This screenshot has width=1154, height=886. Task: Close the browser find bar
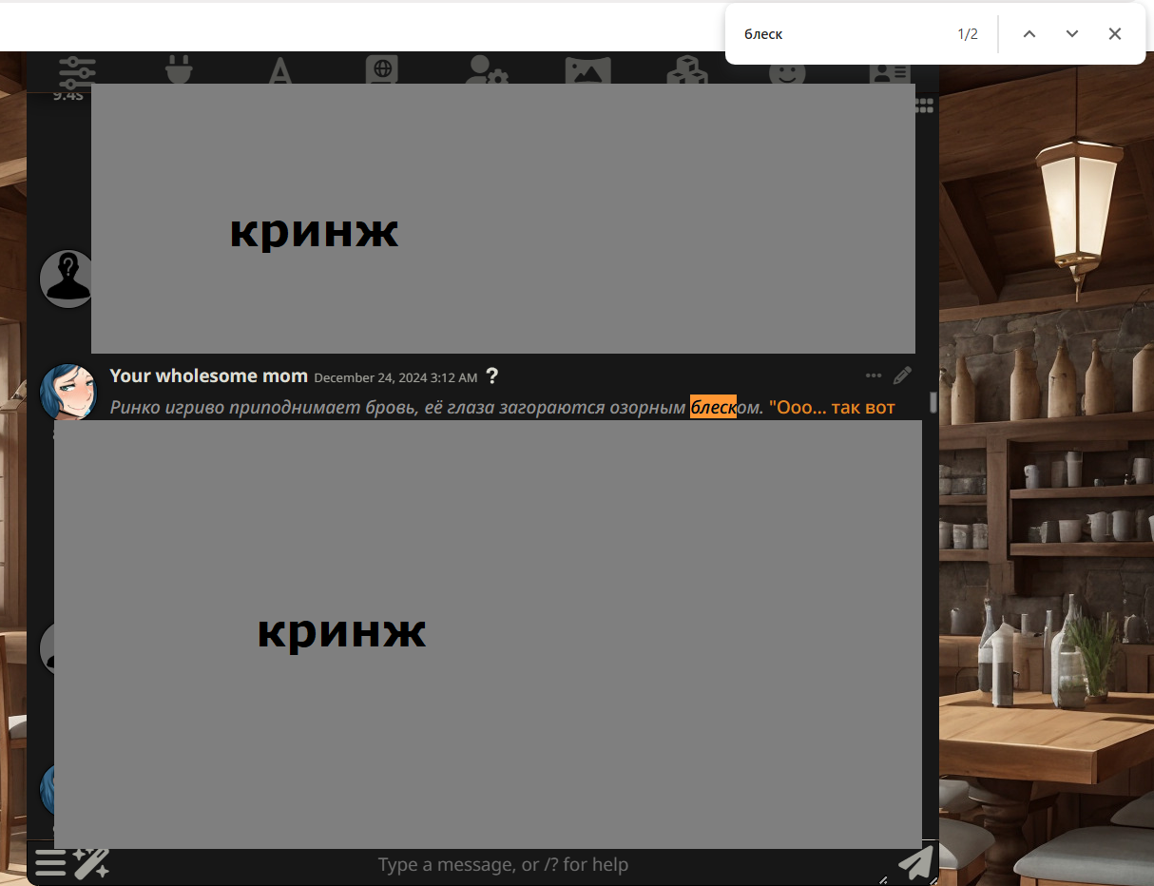click(1115, 33)
